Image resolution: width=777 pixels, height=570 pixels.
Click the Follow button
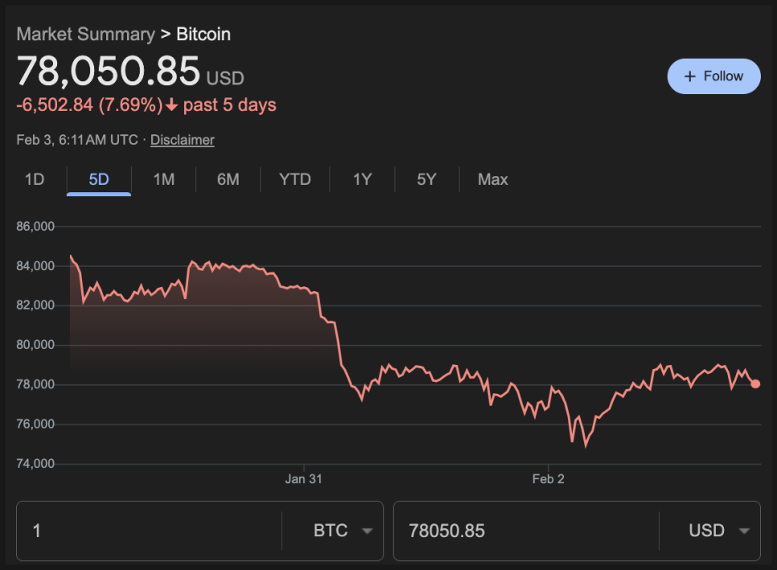714,76
